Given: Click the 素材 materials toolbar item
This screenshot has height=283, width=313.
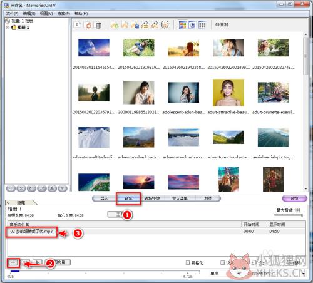Looking at the screenshot, I should 222,24.
